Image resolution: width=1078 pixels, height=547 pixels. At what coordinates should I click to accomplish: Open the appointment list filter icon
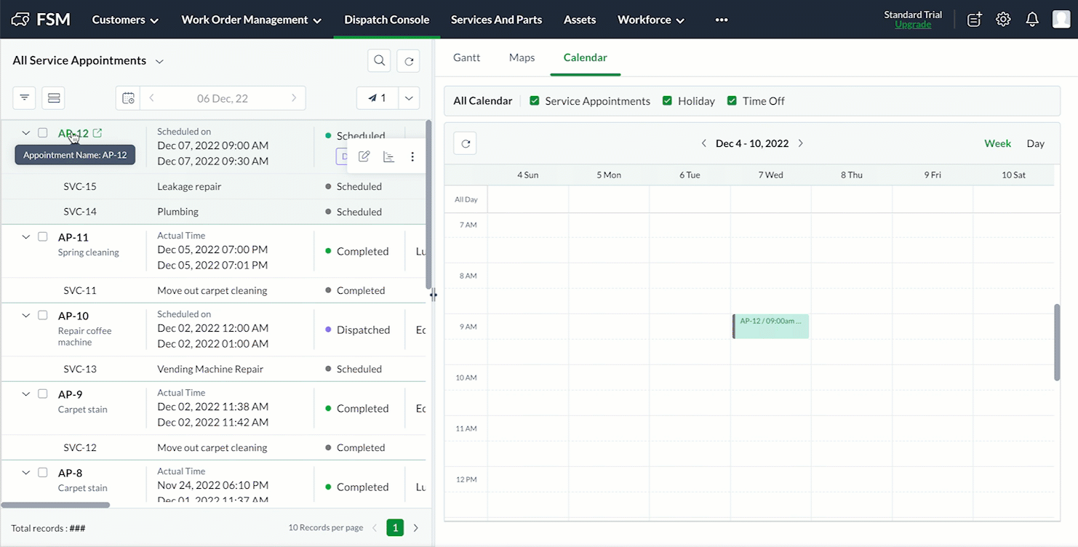[x=24, y=97]
